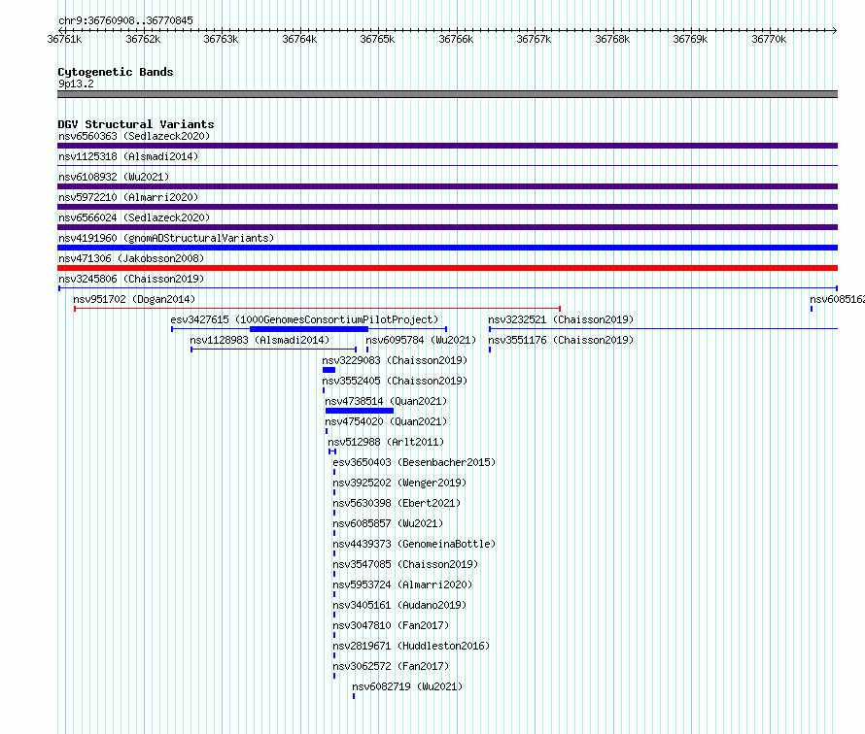Click the red nsv951702 span line
The image size is (865, 734).
coord(317,309)
